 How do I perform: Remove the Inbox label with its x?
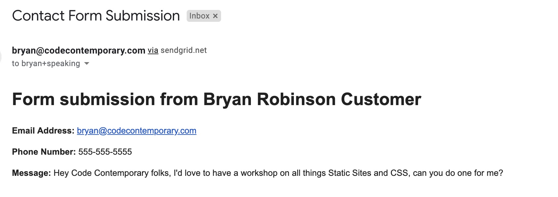pyautogui.click(x=215, y=16)
